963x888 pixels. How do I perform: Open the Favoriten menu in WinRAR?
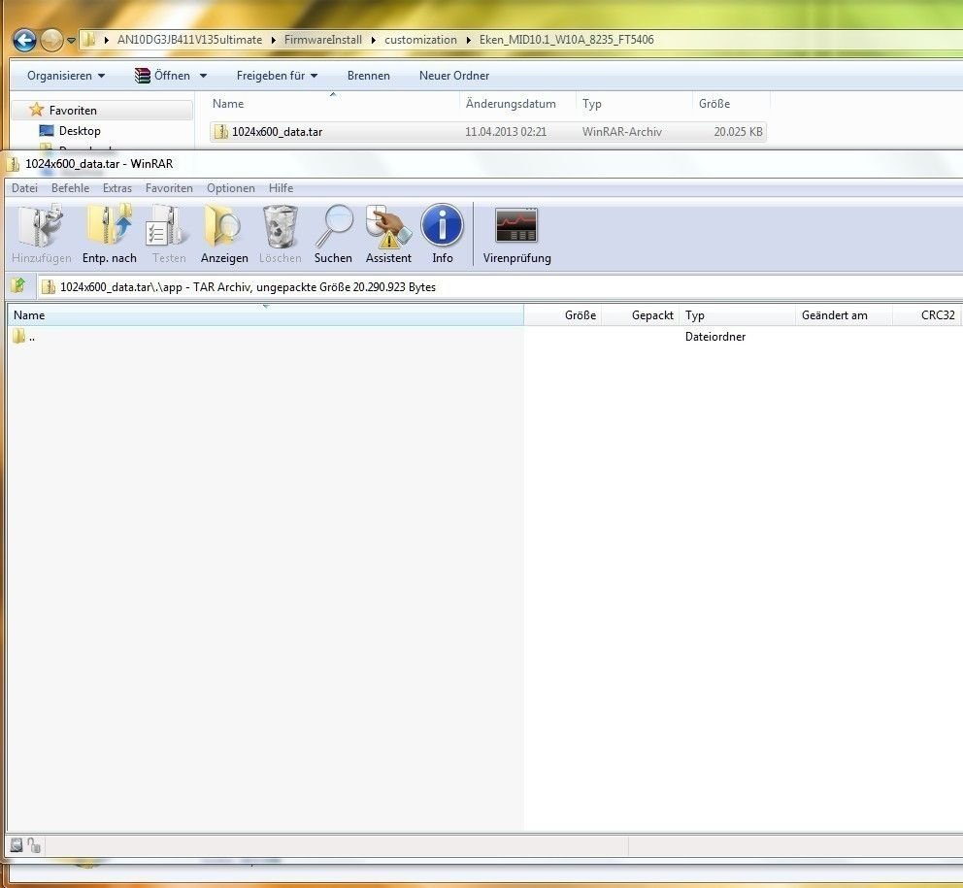169,188
